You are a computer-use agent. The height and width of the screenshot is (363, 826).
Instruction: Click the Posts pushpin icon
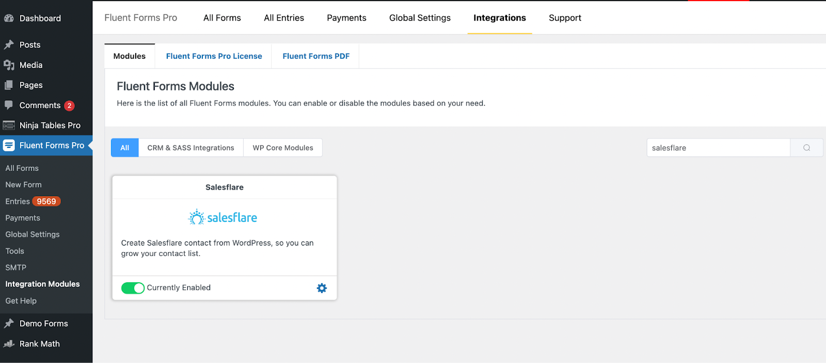[9, 45]
